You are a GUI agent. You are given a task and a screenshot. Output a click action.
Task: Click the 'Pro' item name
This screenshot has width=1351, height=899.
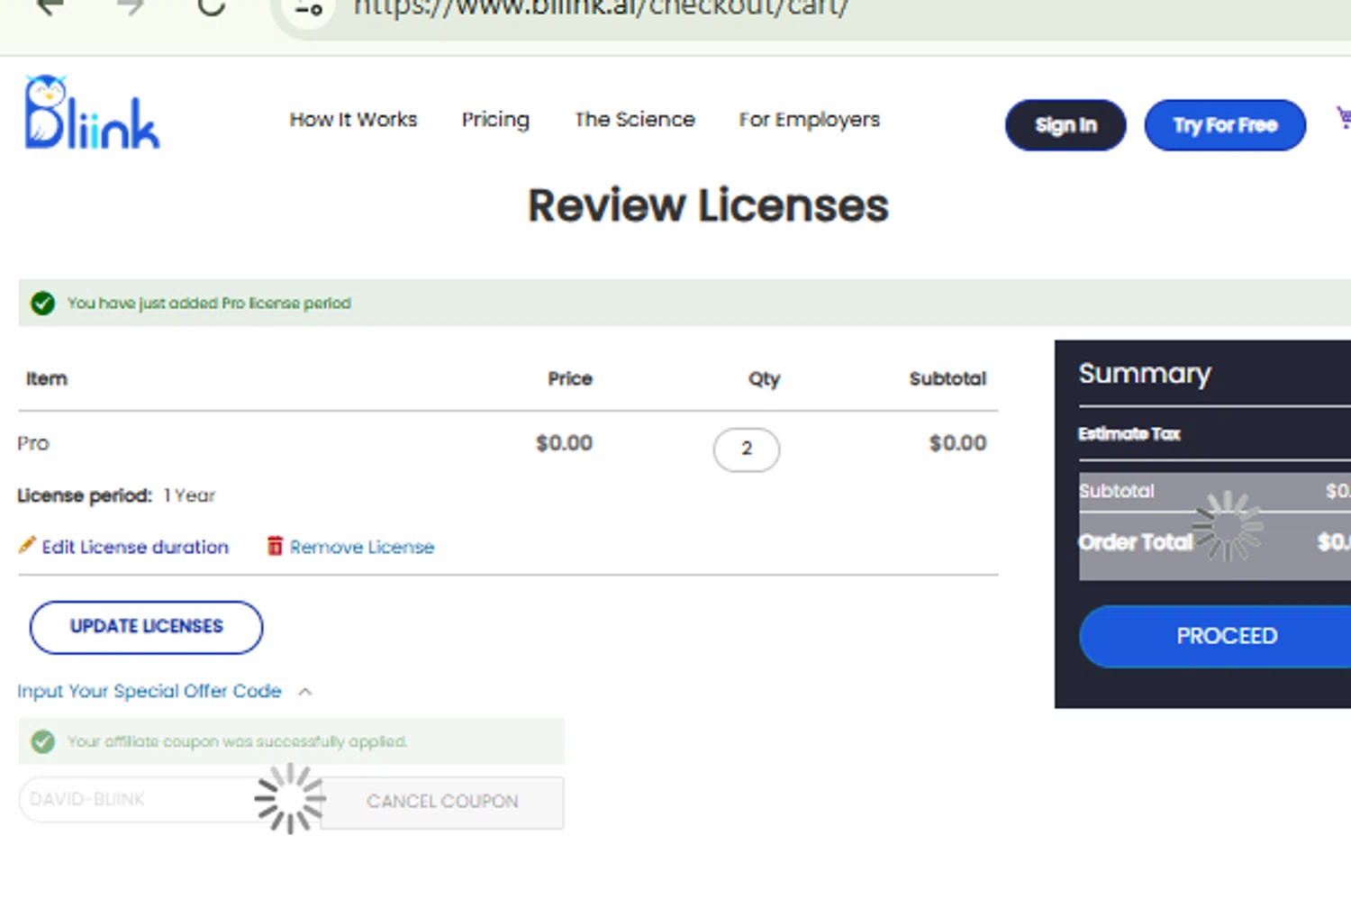coord(33,443)
